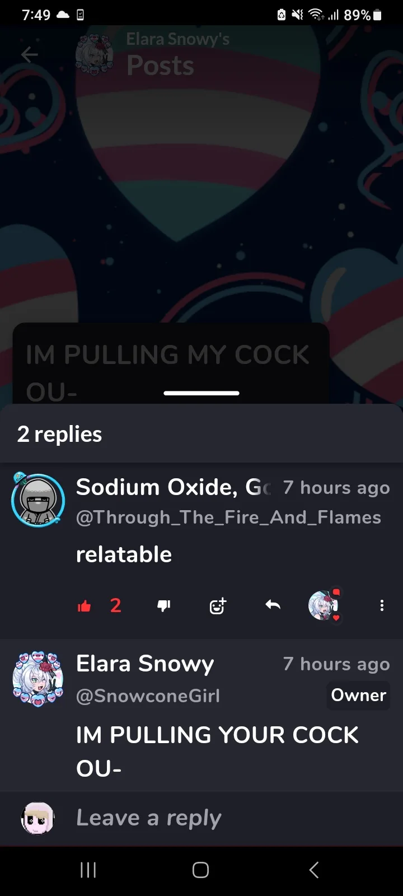Open @Through_The_Fire_And_Flames handle link
The height and width of the screenshot is (896, 403).
(x=228, y=517)
